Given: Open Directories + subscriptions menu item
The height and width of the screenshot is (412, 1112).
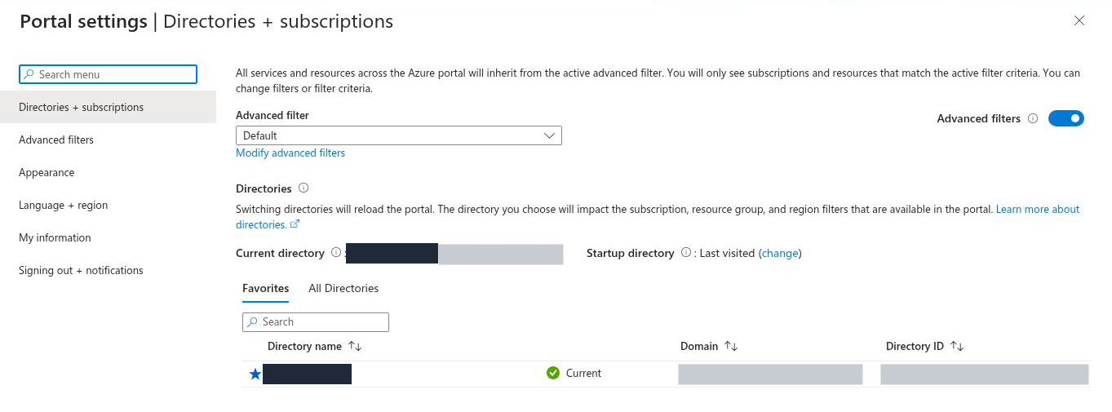Looking at the screenshot, I should pos(108,107).
